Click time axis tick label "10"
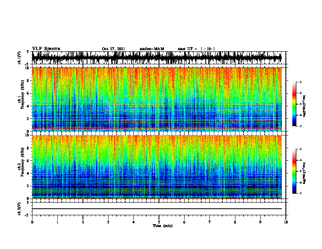Screen dimensions: 322x249 coord(286,222)
